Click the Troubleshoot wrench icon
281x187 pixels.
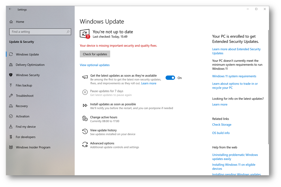[x=11, y=96]
